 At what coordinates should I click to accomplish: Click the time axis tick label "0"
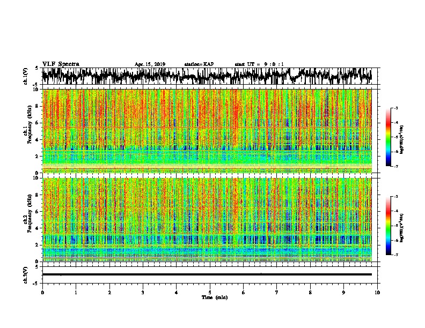42,293
